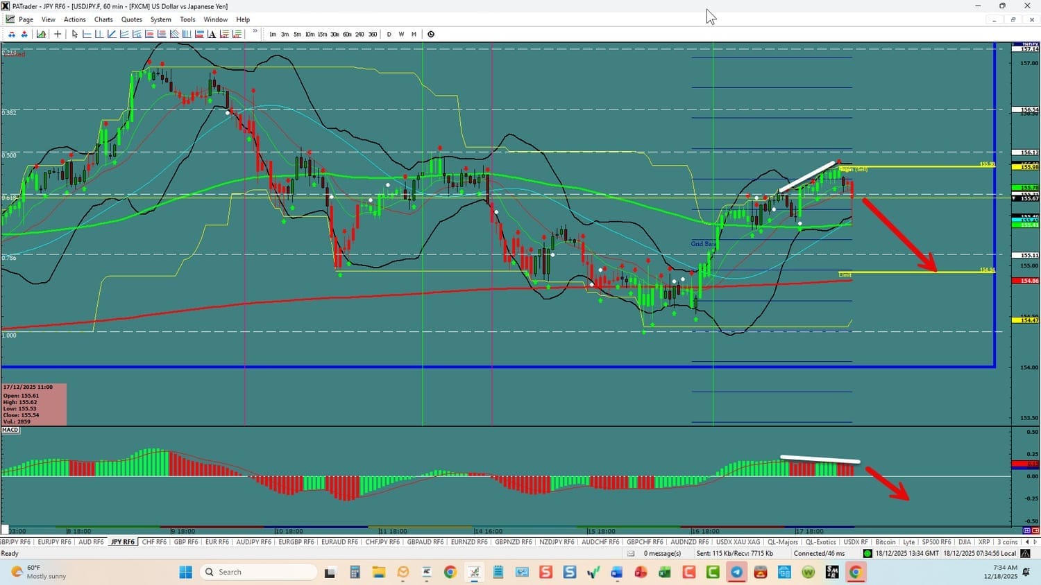This screenshot has width=1041, height=585.
Task: Toggle the 60m timeframe button
Action: coord(347,34)
